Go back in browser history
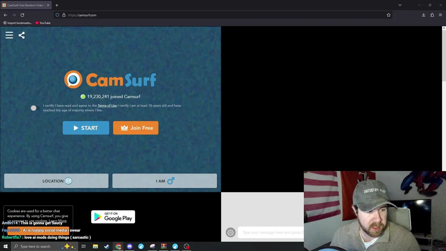Viewport: 446px width, 251px height. [6, 15]
